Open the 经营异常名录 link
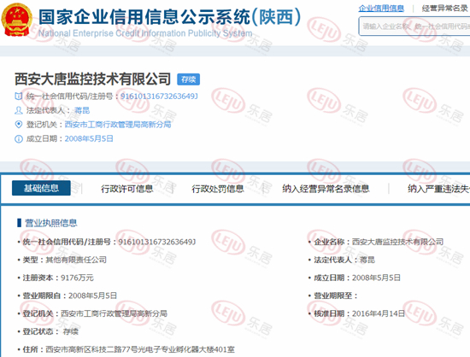The image size is (470, 357). point(445,9)
